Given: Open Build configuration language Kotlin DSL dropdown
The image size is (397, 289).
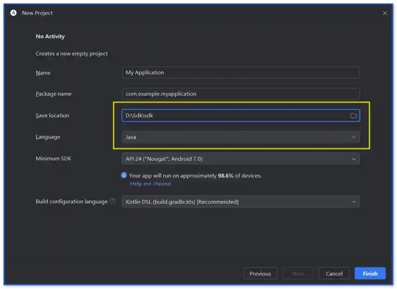Looking at the screenshot, I should coord(240,202).
